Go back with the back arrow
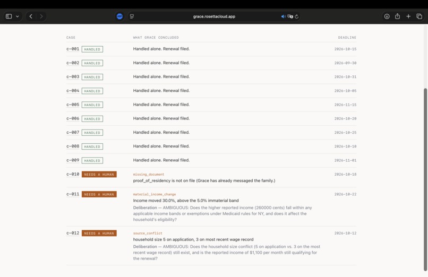428x277 pixels. (31, 16)
